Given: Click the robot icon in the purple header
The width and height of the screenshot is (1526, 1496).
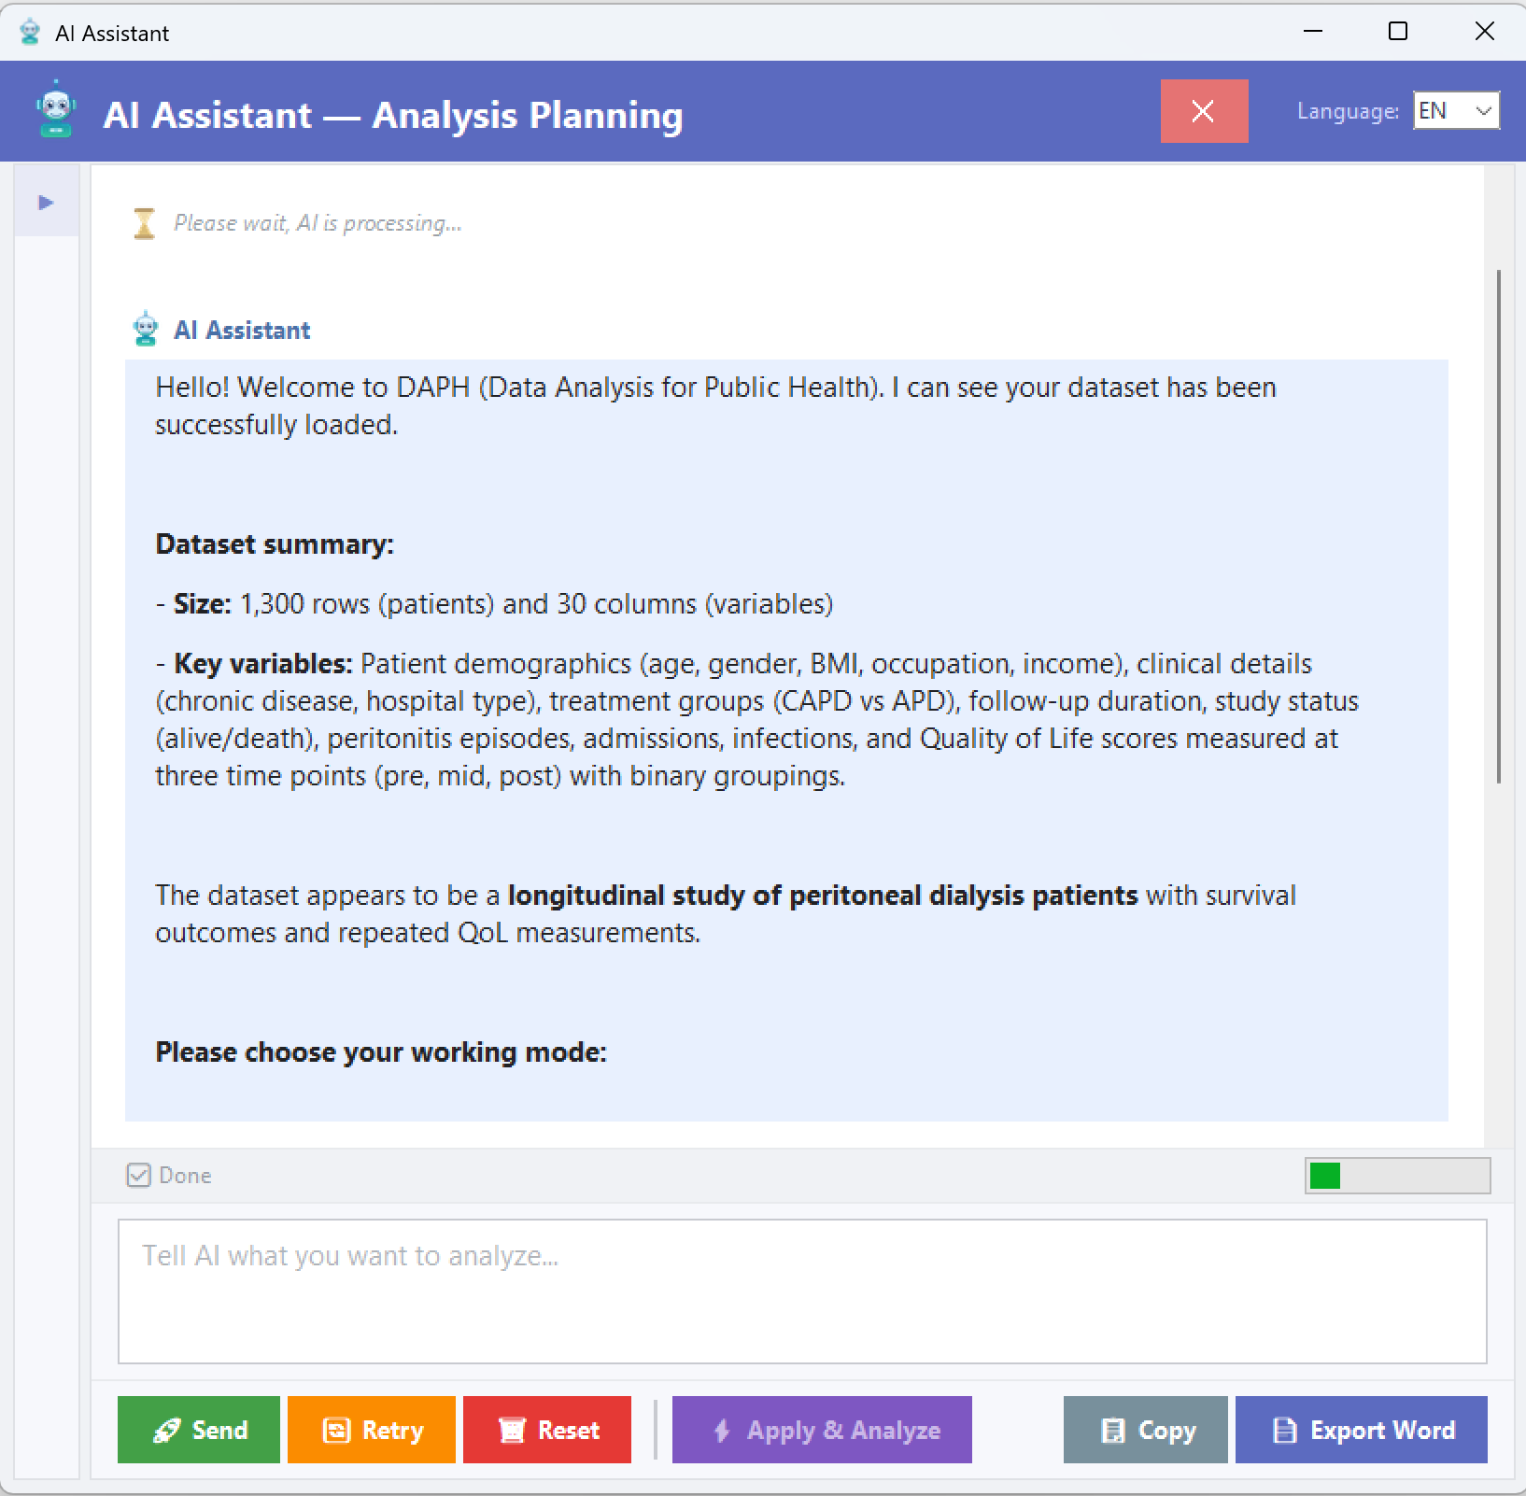Looking at the screenshot, I should [x=54, y=111].
